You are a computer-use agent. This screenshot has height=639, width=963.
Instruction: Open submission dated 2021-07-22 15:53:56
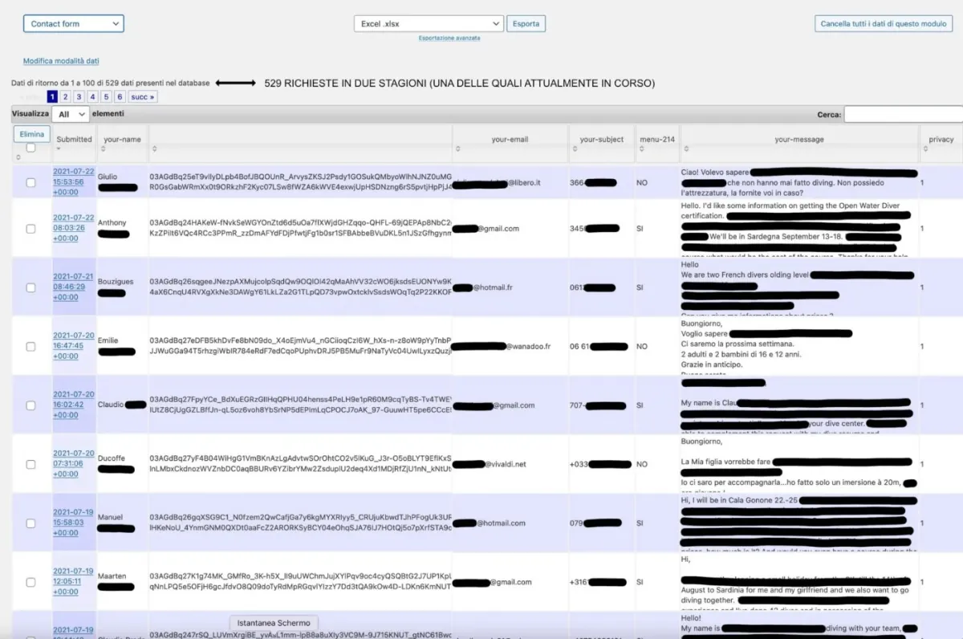(x=73, y=182)
